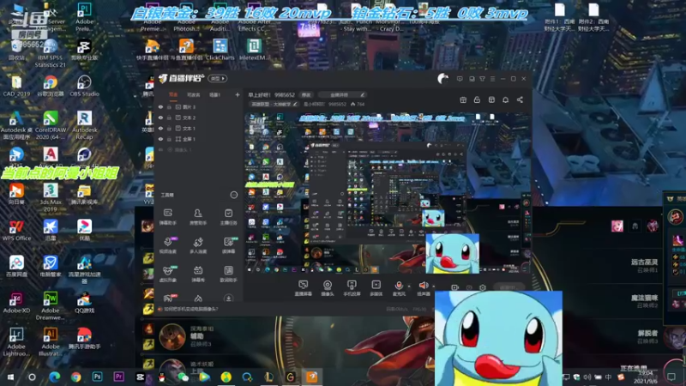Edit the room title field
Screen dimensions: 686x386
pyautogui.click(x=341, y=95)
